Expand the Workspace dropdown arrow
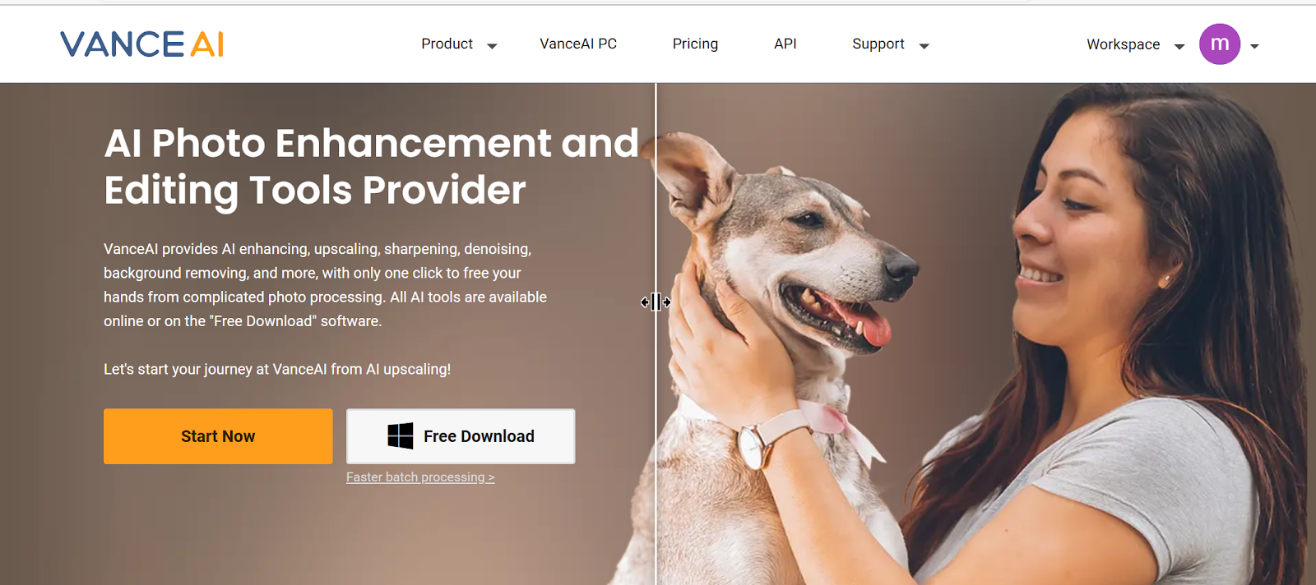 tap(1179, 47)
